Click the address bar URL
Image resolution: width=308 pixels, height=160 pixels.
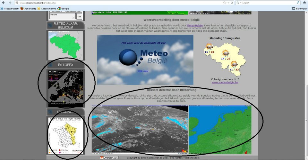38,3
